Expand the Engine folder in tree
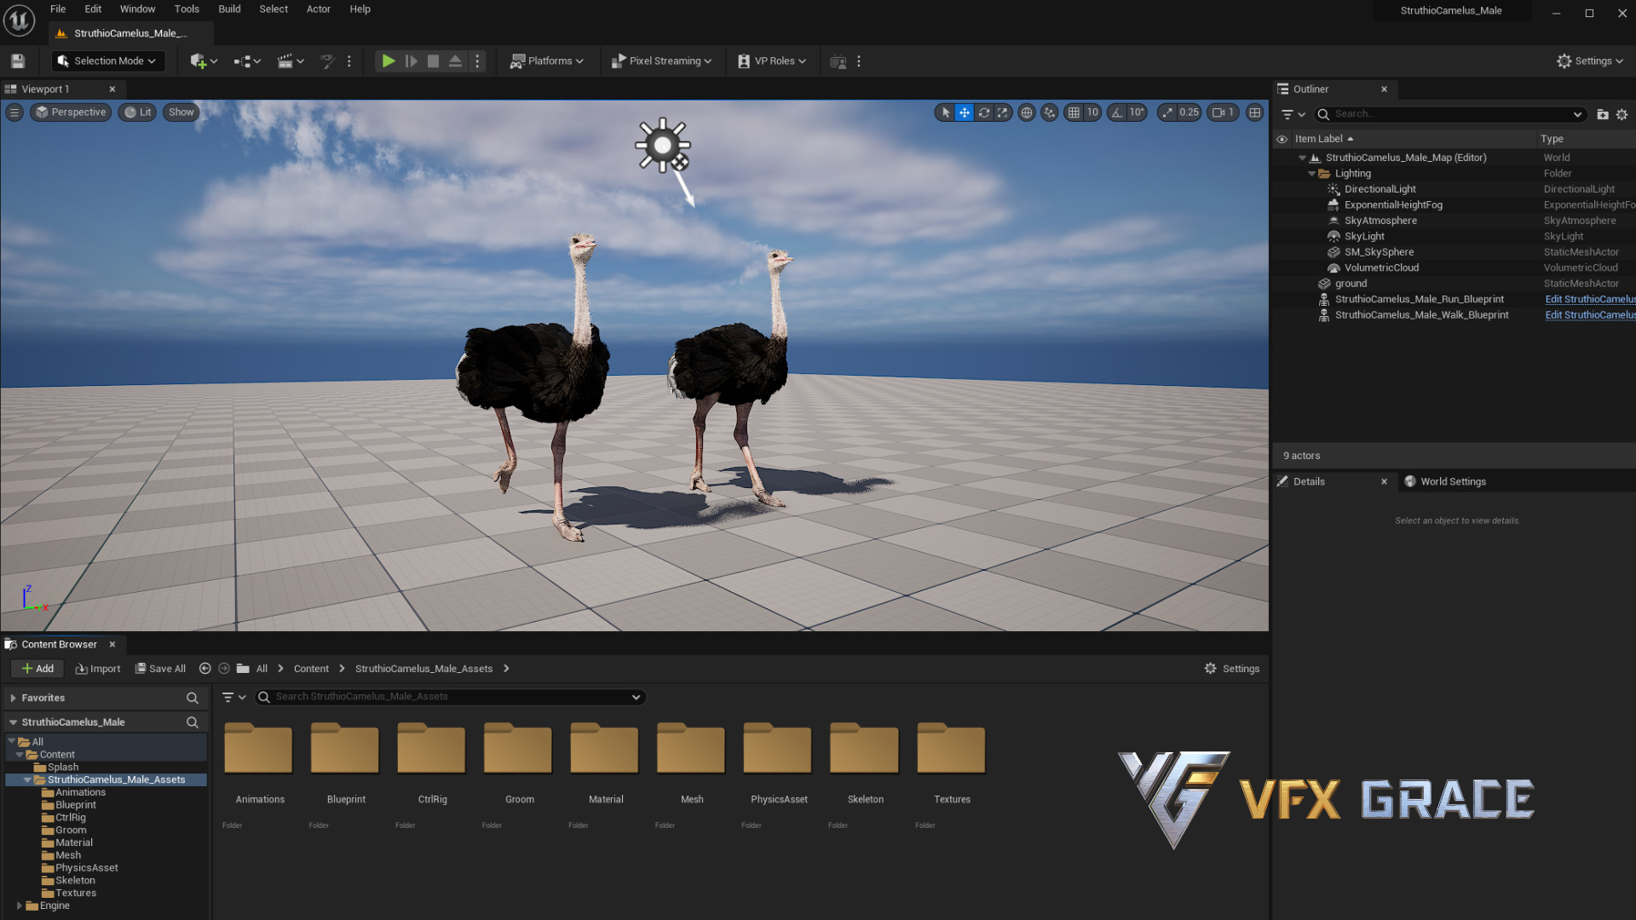The height and width of the screenshot is (920, 1636). (x=20, y=906)
